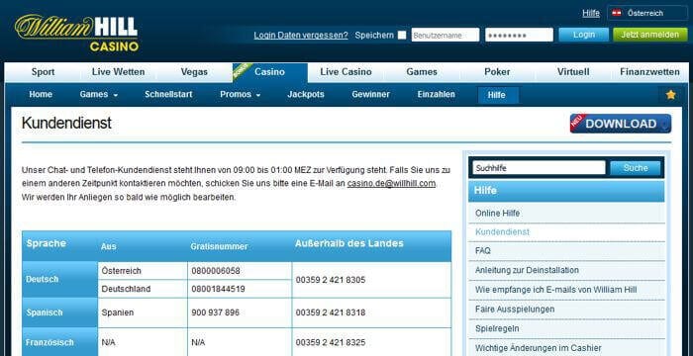Select the highlighted Hilfe menu item

pyautogui.click(x=497, y=95)
